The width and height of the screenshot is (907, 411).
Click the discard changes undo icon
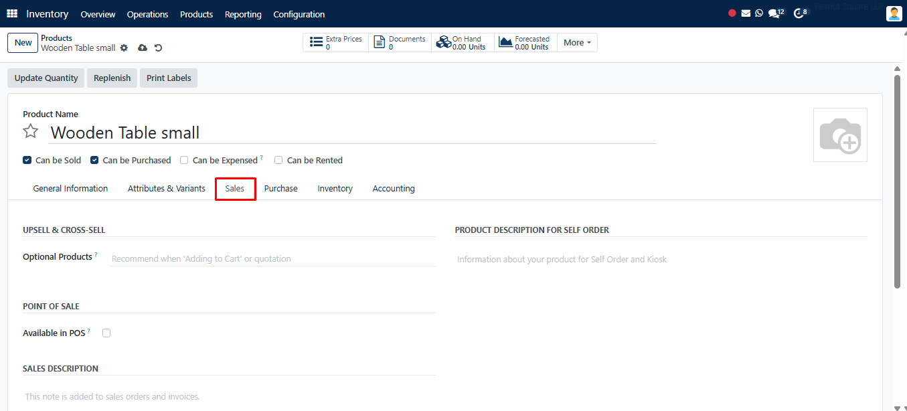click(158, 48)
